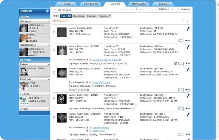Open the ureter.wmv attachment

tap(99, 131)
